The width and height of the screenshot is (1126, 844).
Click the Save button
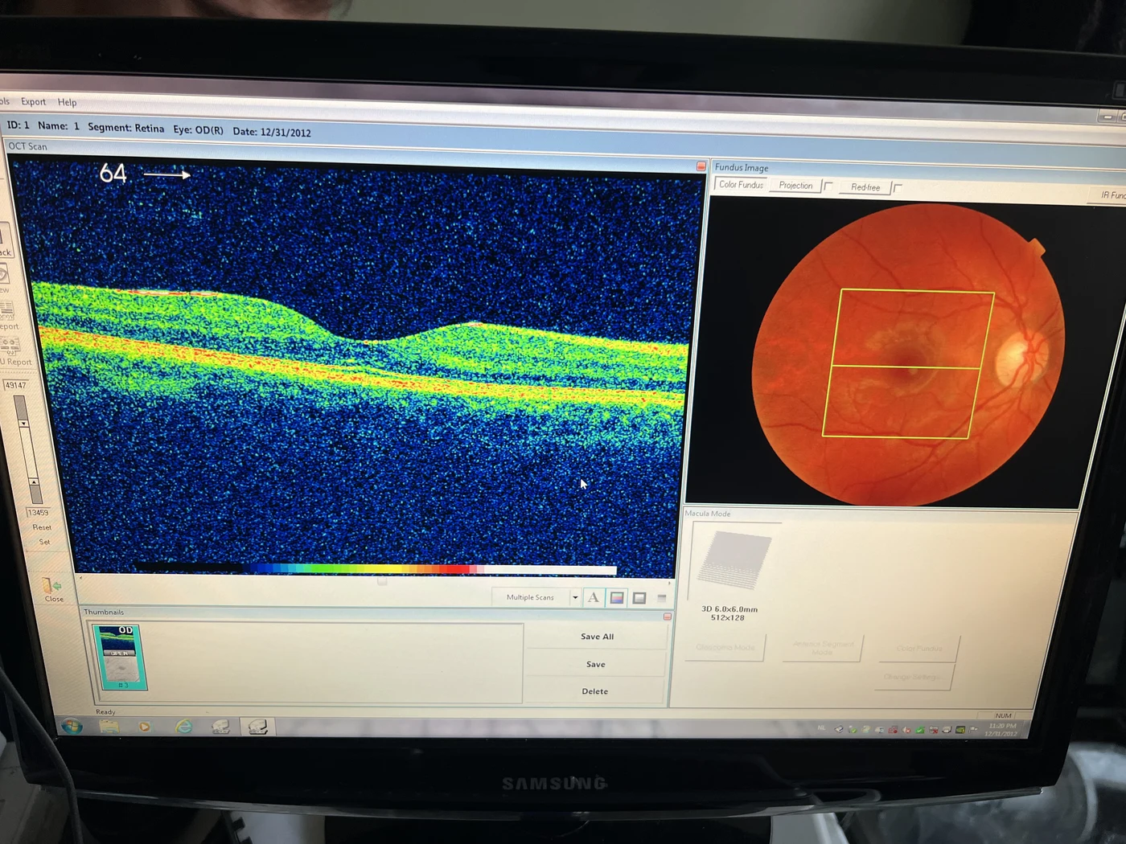(595, 664)
